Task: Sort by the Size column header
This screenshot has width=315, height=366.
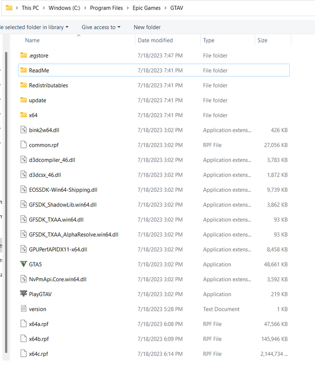Action: (262, 40)
